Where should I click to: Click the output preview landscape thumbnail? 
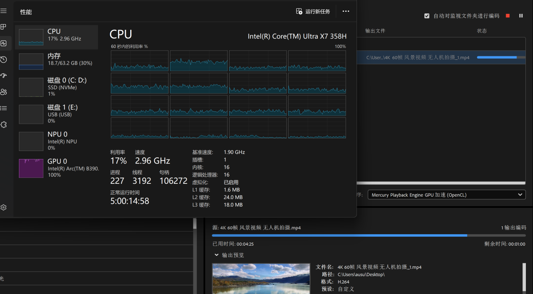(x=261, y=278)
